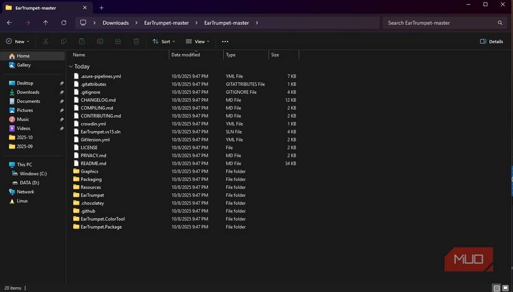Go back to previous folder
Viewport: 513px width, 292px height.
click(x=9, y=23)
